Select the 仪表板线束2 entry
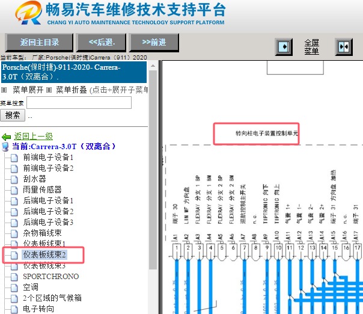 (x=44, y=254)
